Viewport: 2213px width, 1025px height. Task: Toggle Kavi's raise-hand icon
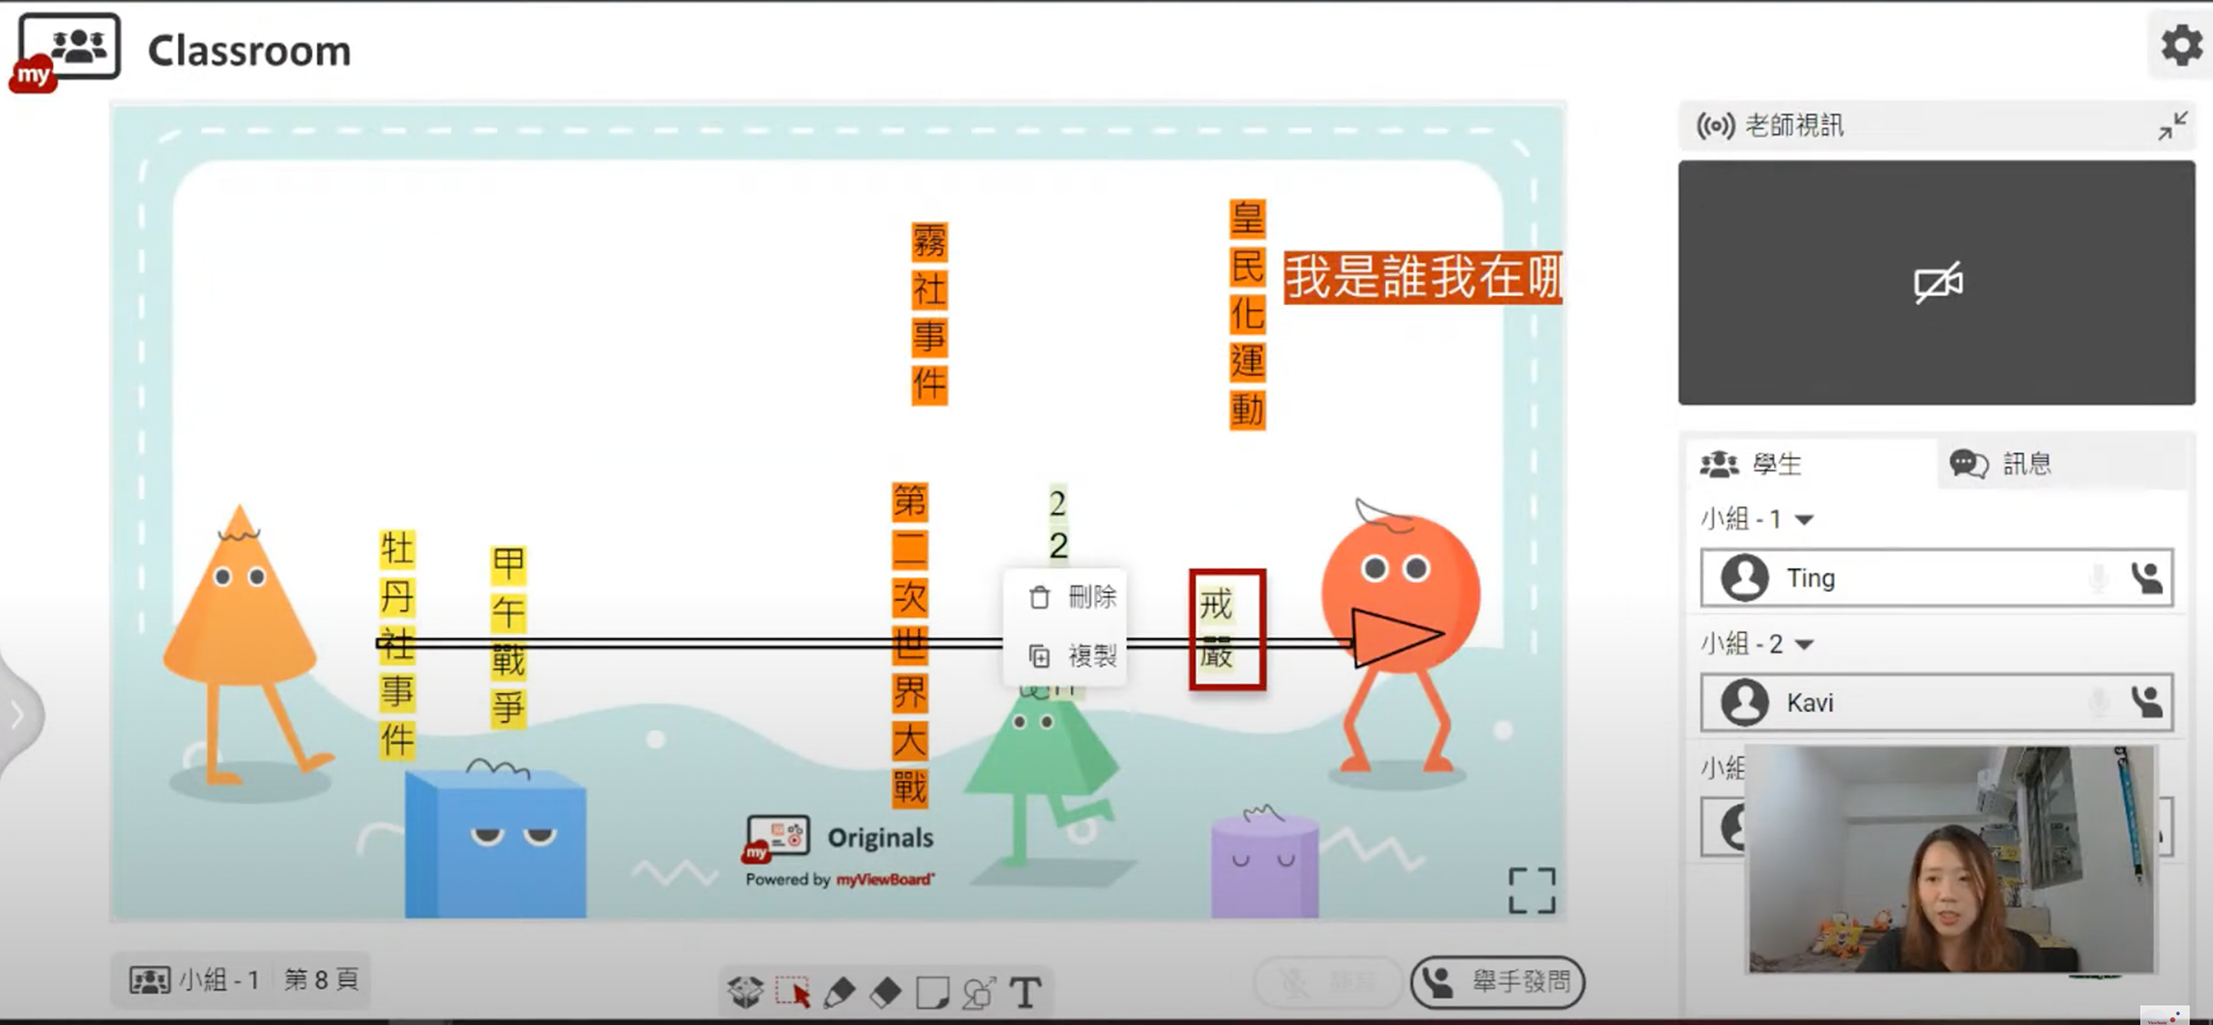[2146, 702]
